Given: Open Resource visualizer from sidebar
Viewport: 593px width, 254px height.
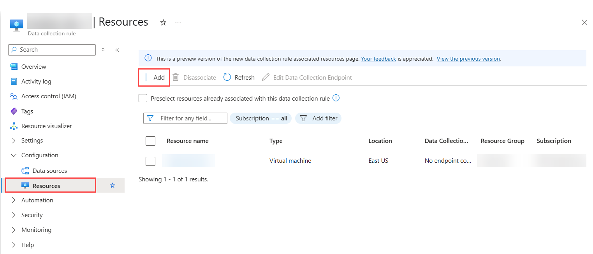Looking at the screenshot, I should (46, 126).
